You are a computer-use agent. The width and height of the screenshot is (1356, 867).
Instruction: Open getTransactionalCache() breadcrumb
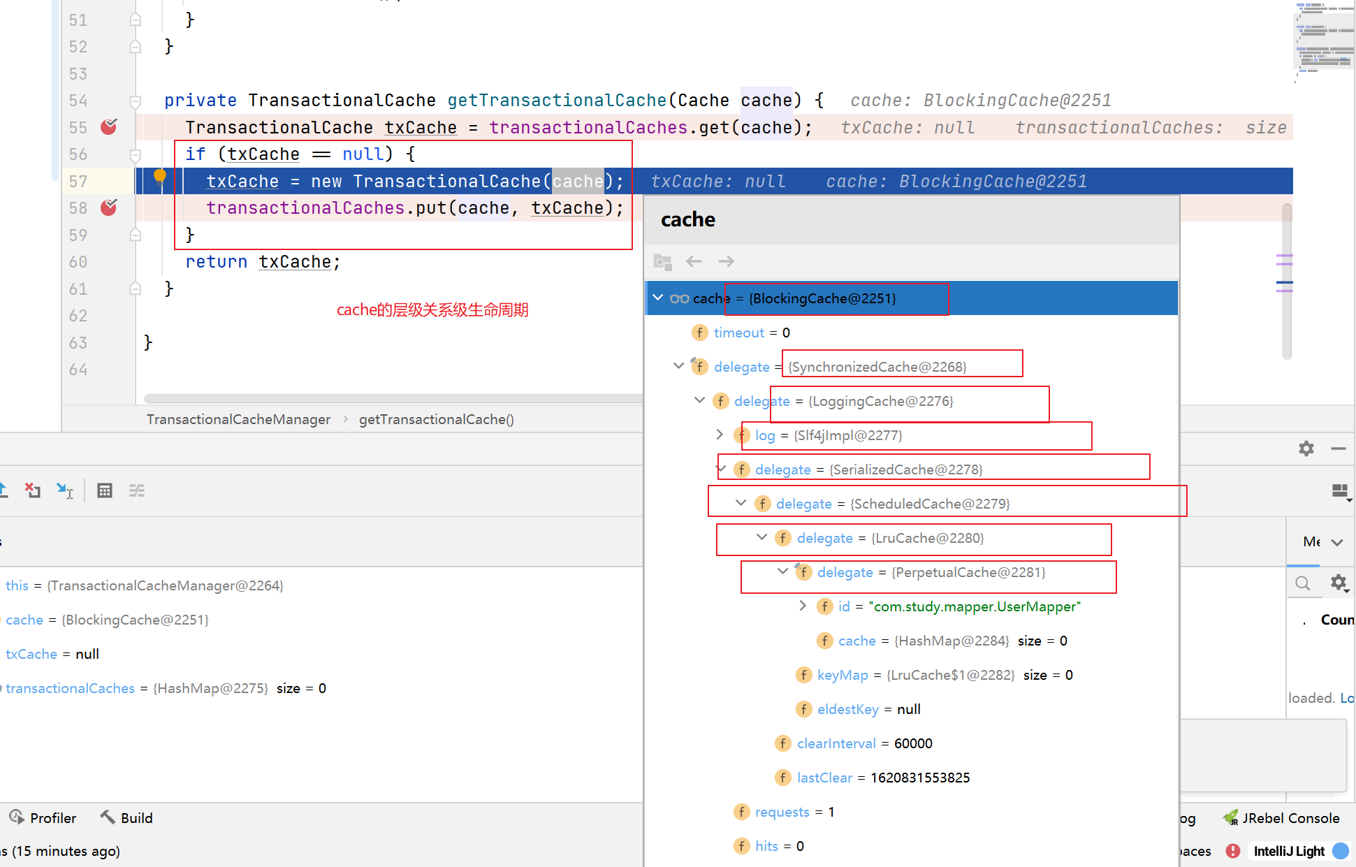[437, 419]
